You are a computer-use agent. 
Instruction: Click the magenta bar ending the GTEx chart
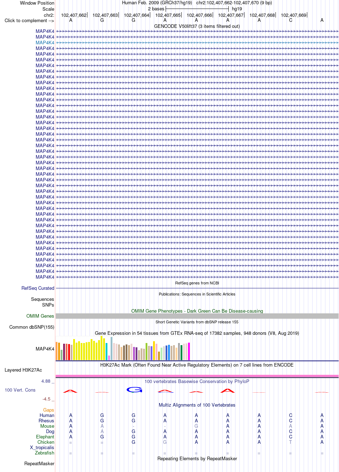point(189,352)
